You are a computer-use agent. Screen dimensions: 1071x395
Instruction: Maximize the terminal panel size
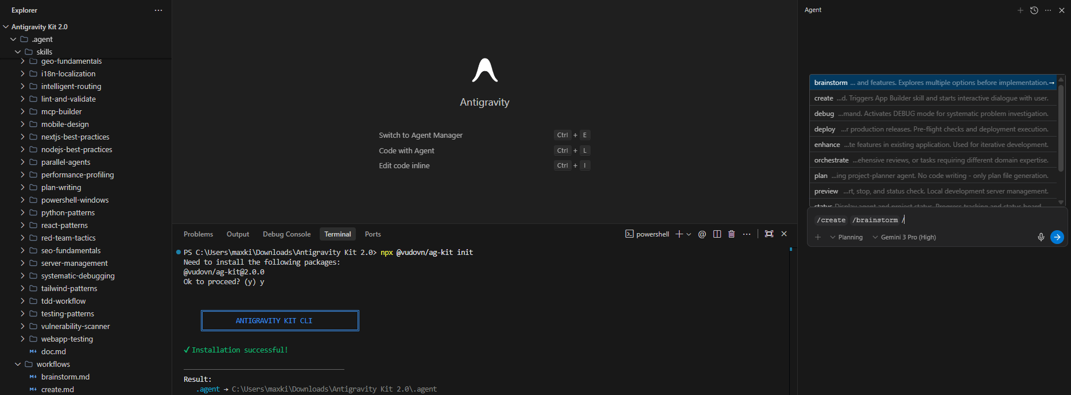click(x=769, y=234)
